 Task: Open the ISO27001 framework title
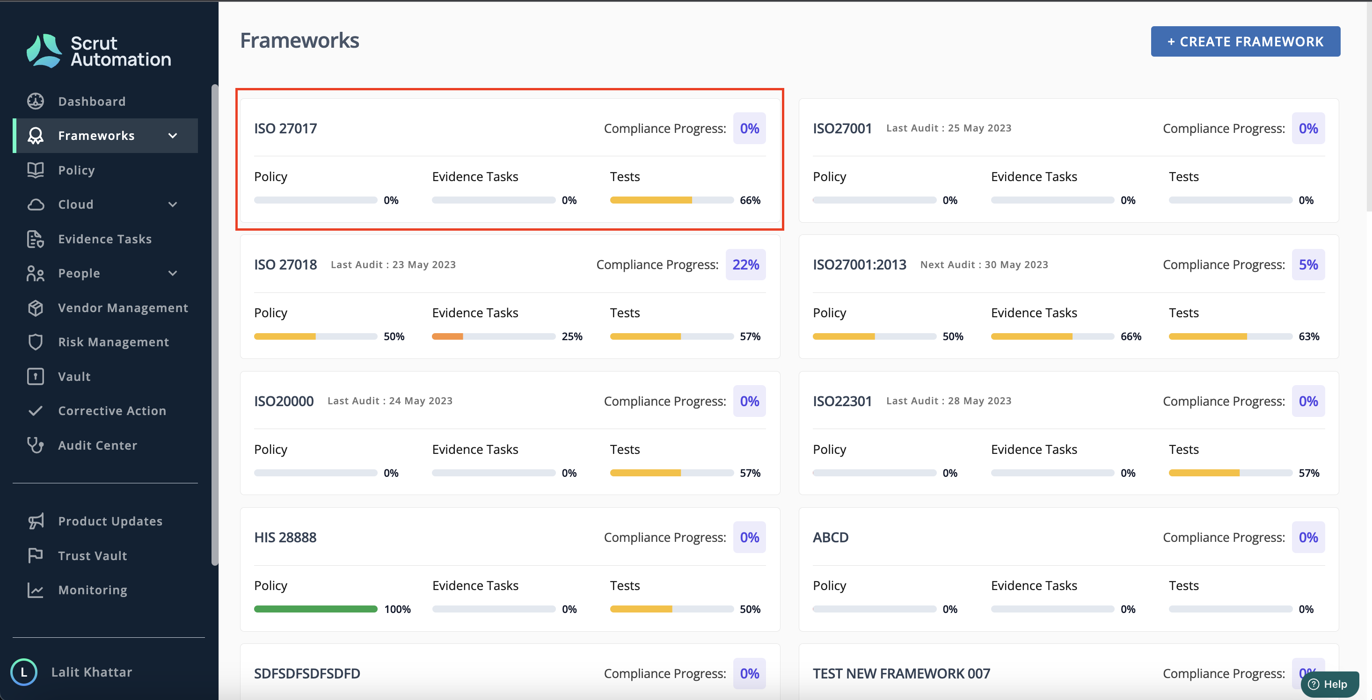pyautogui.click(x=842, y=128)
